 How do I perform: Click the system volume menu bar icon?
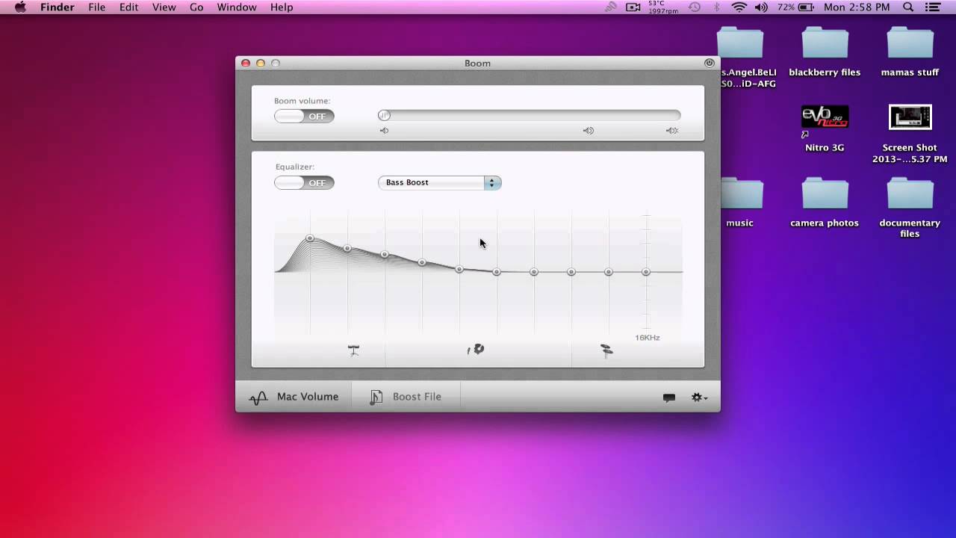click(761, 7)
